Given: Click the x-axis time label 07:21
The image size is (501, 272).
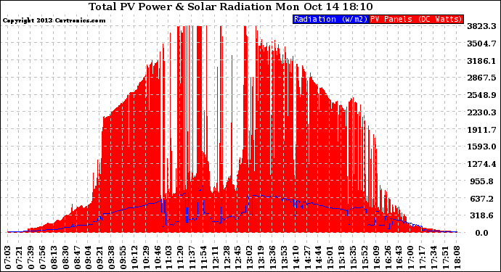Looking at the screenshot, I should 20,257.
